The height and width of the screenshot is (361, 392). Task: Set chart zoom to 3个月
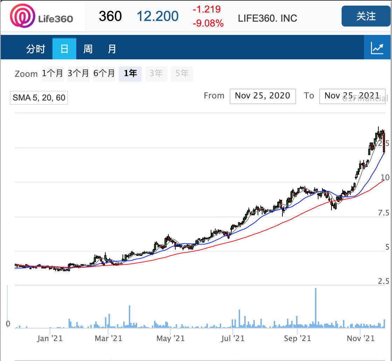point(78,74)
